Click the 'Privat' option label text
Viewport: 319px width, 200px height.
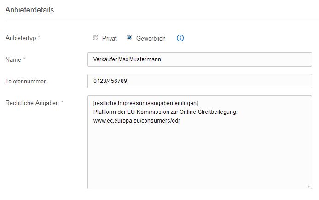[109, 38]
